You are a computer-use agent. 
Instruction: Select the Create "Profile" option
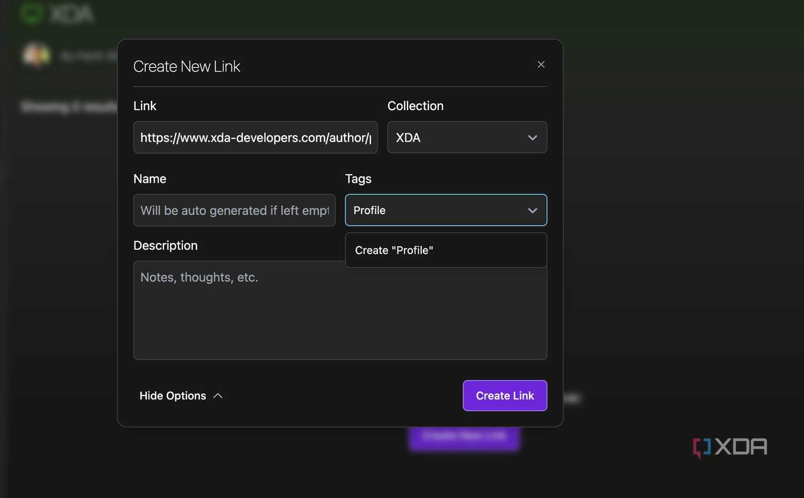[446, 250]
